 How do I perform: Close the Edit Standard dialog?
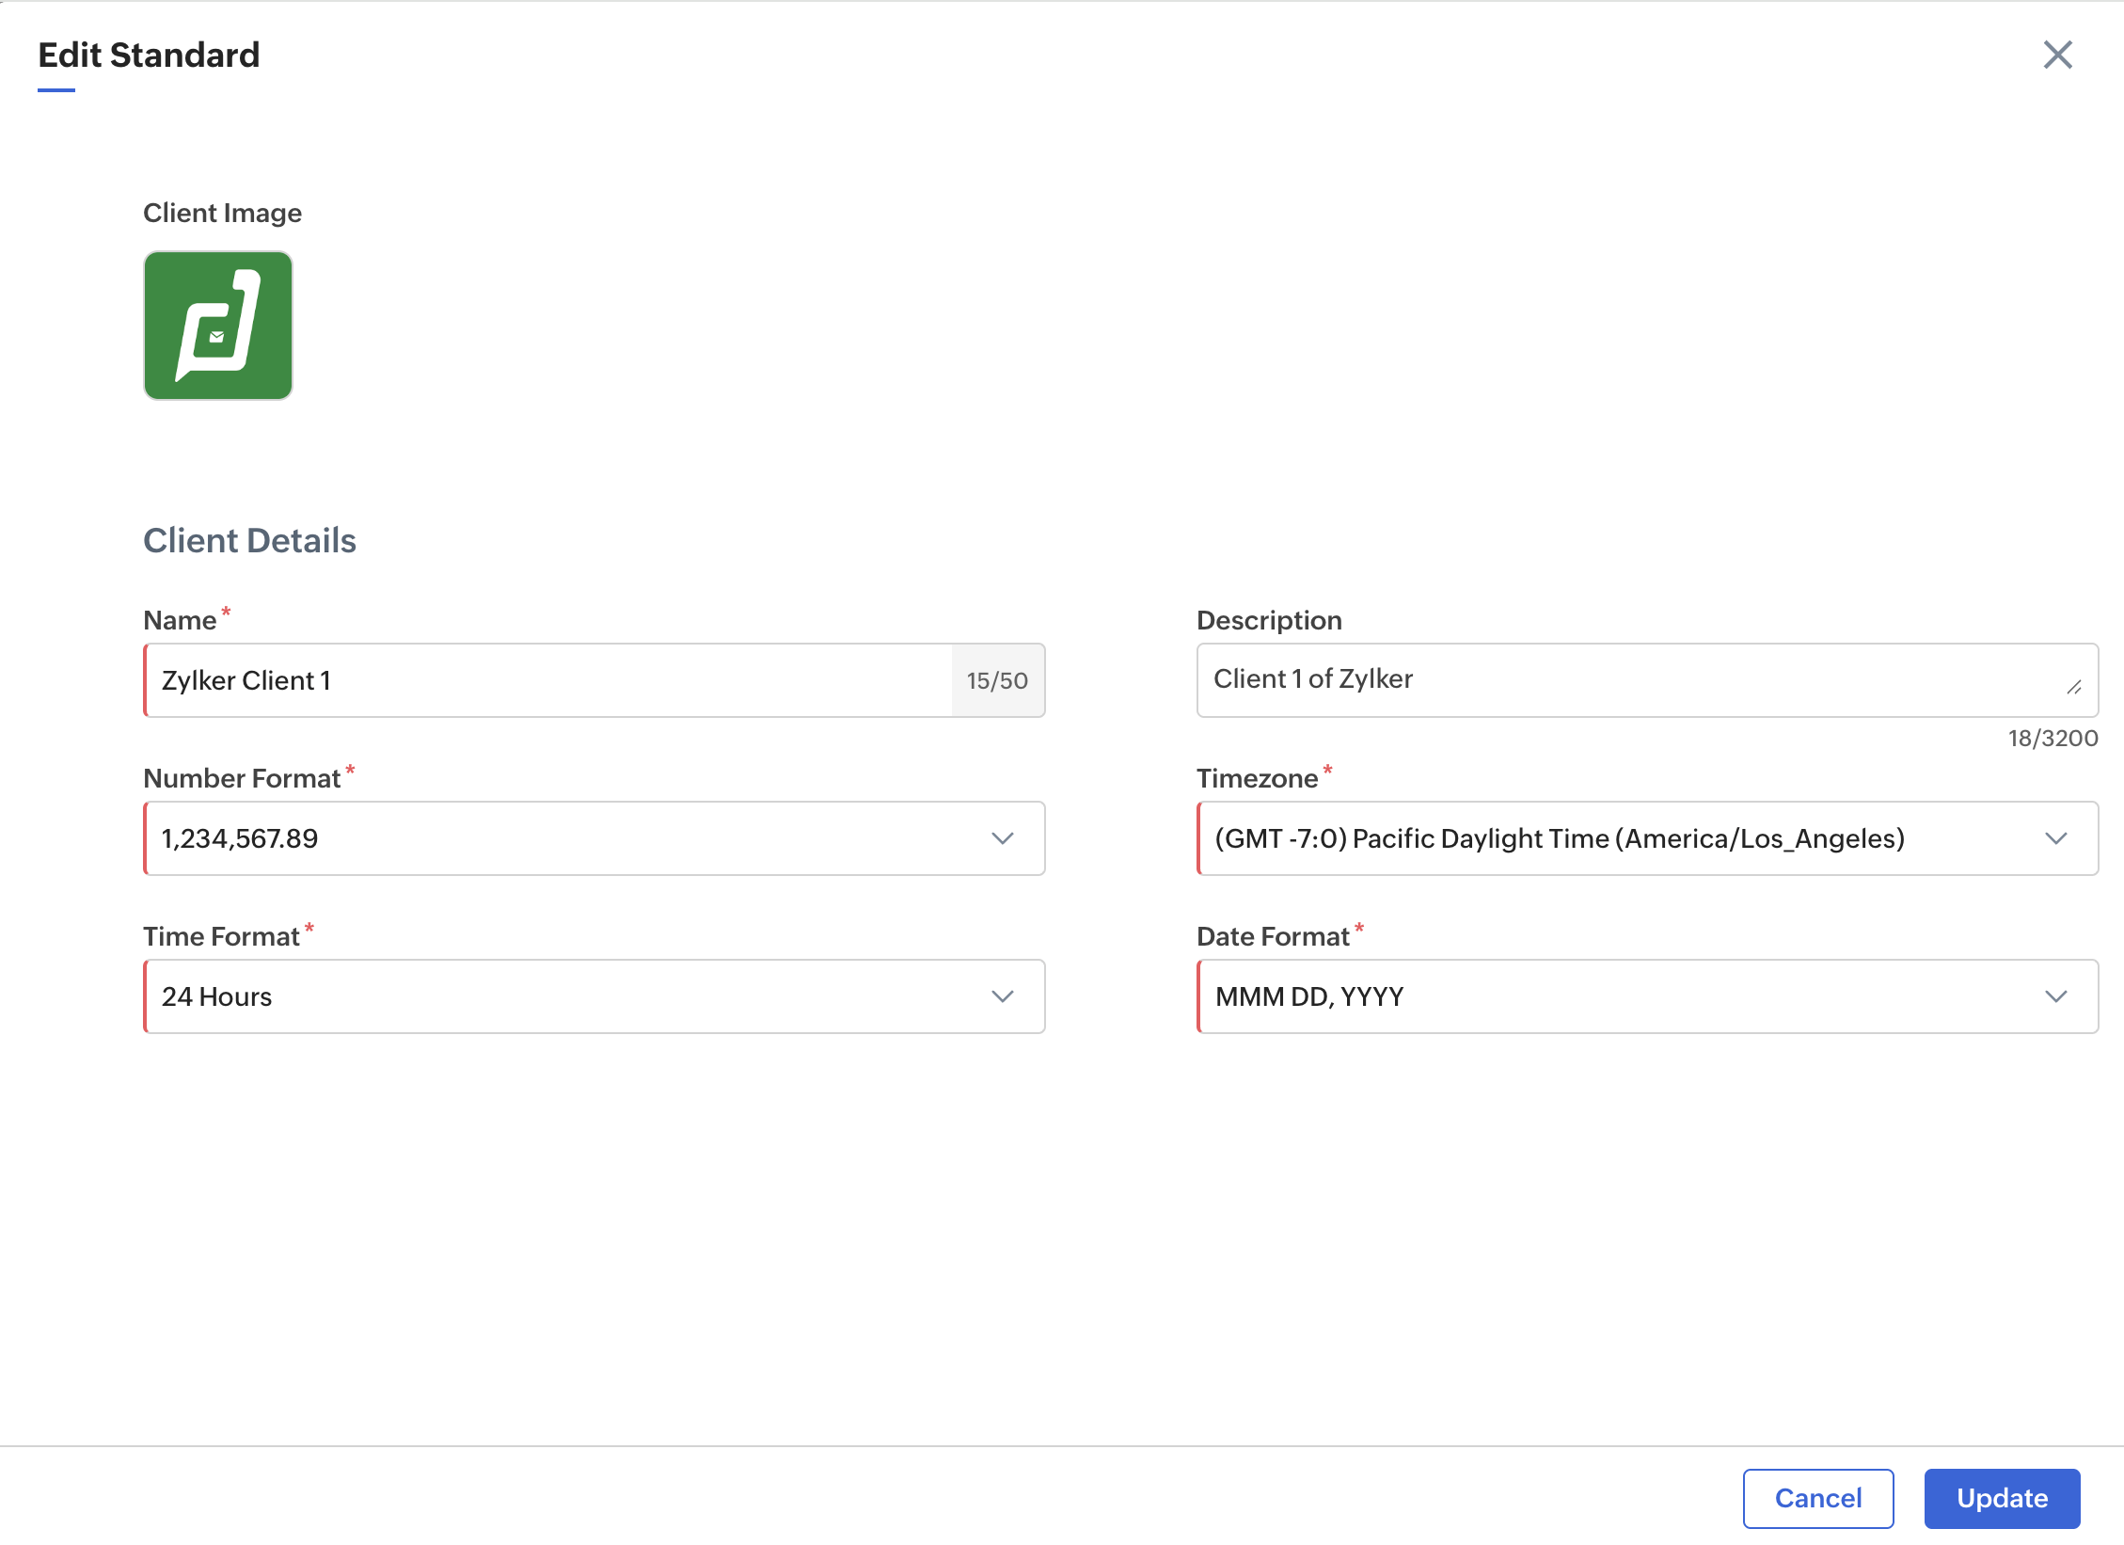coord(2057,55)
